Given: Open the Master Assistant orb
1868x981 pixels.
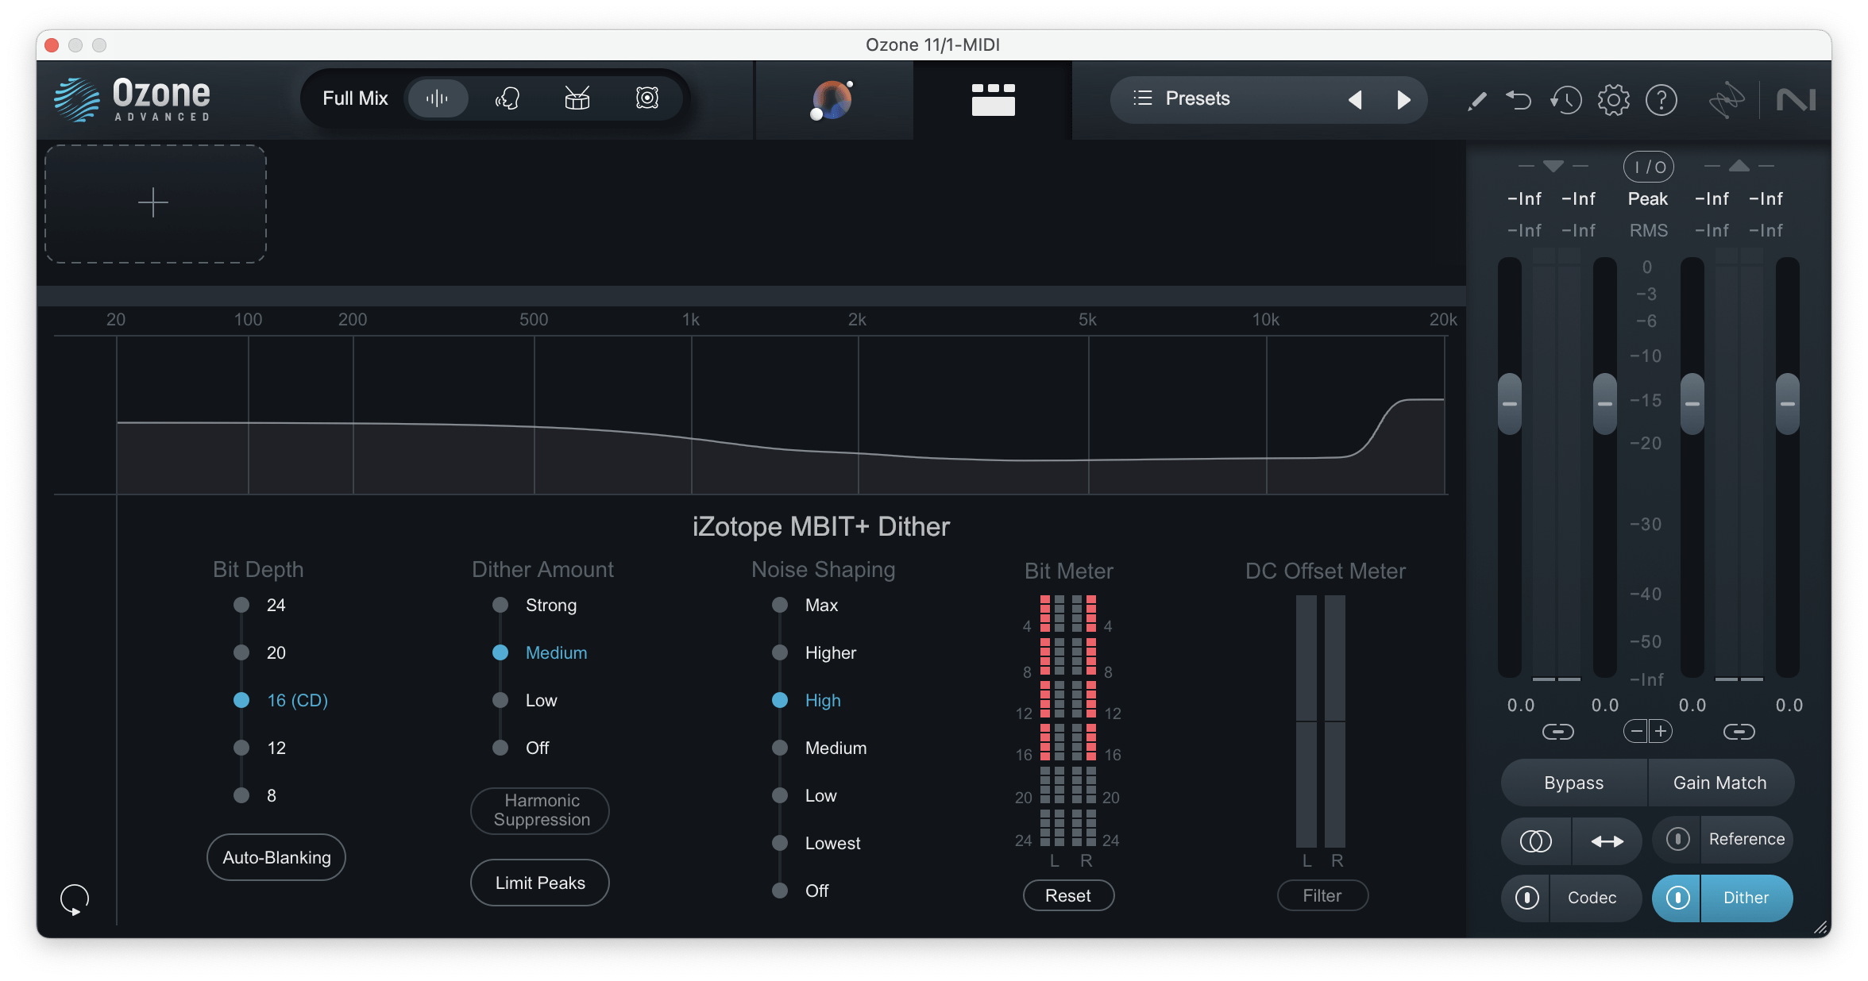Looking at the screenshot, I should pos(832,100).
